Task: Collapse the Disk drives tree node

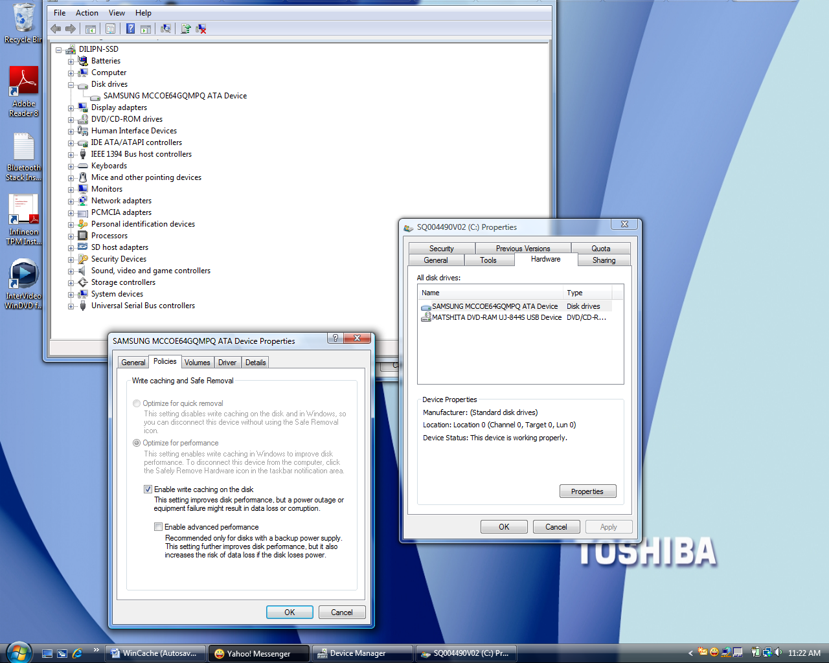Action: 71,85
